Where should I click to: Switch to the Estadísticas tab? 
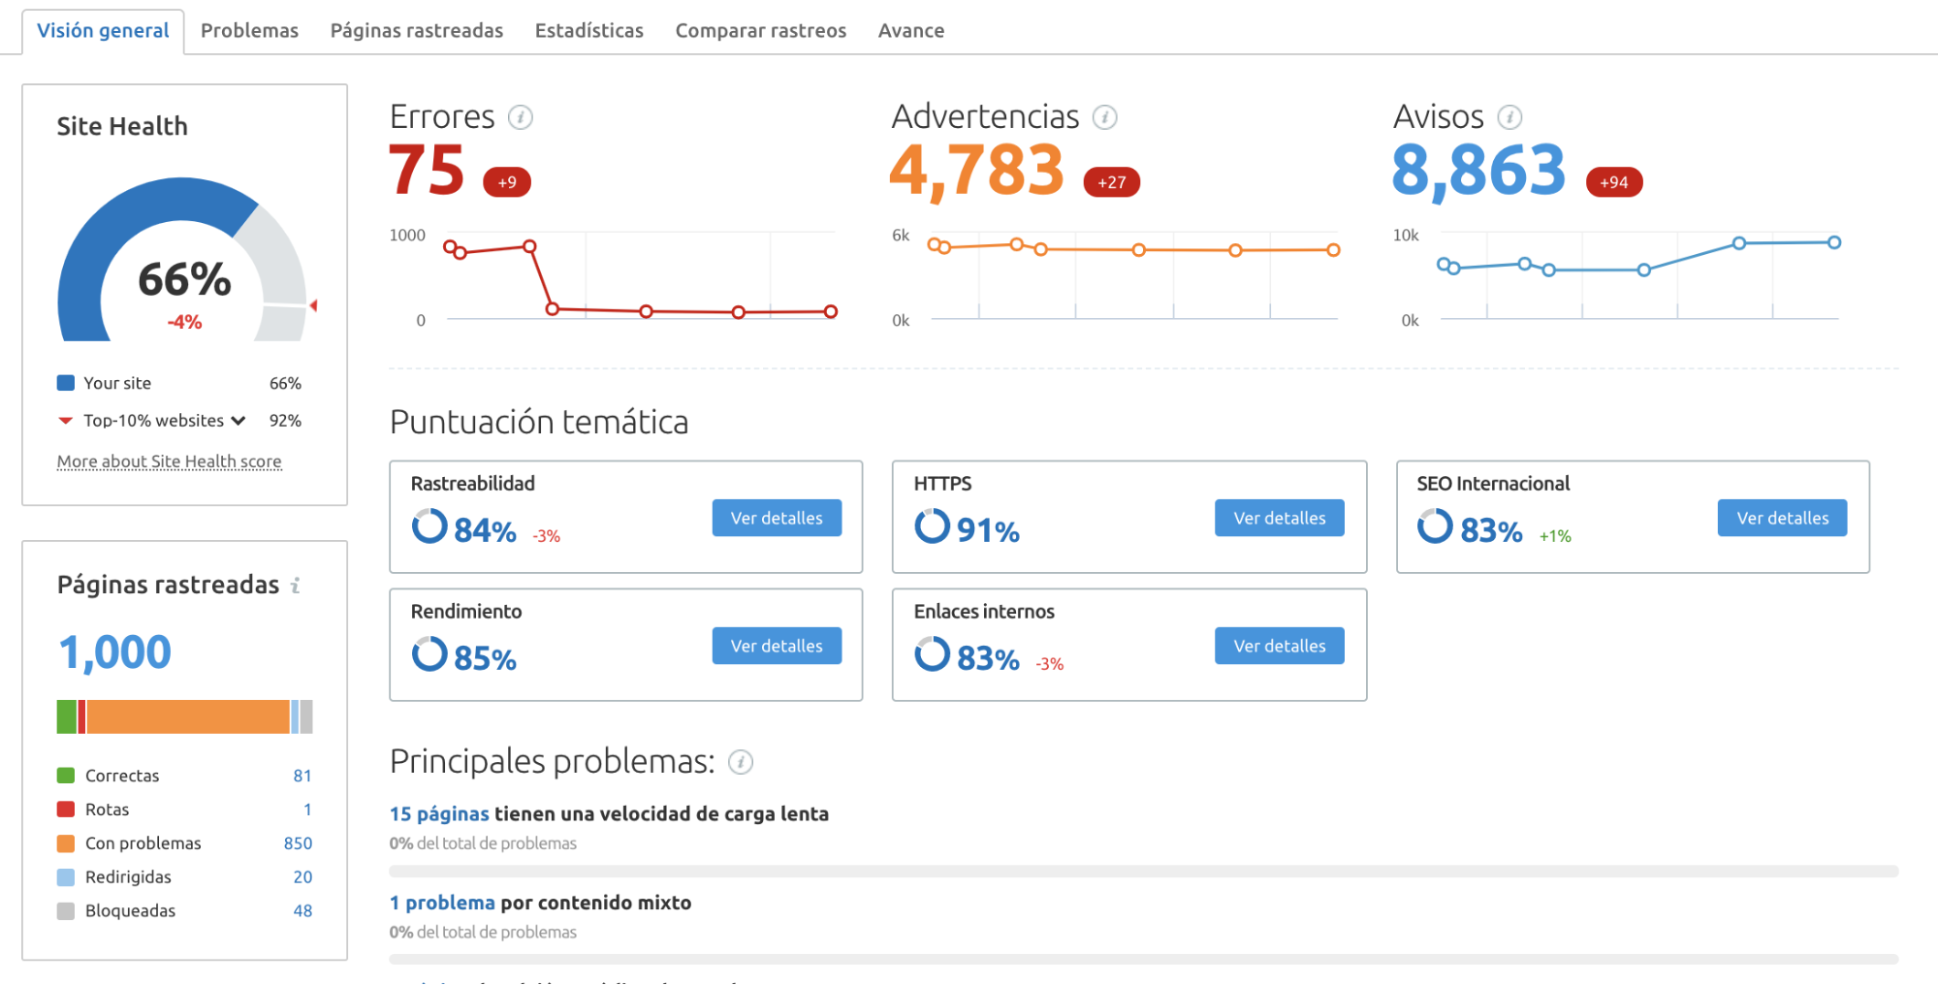click(x=589, y=30)
